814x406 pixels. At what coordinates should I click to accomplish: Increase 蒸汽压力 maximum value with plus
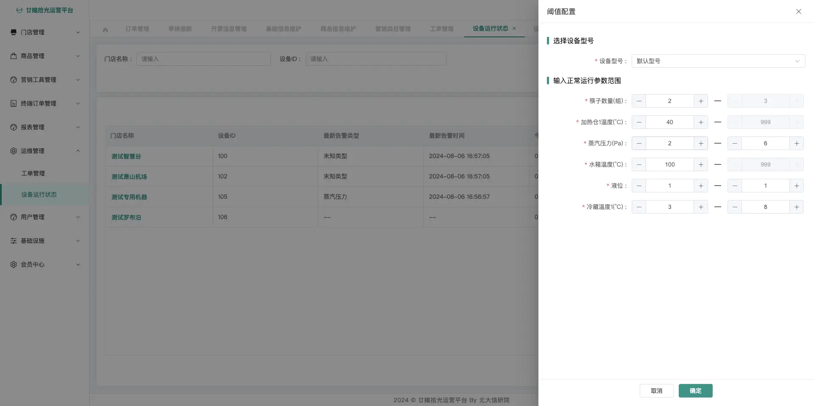797,143
